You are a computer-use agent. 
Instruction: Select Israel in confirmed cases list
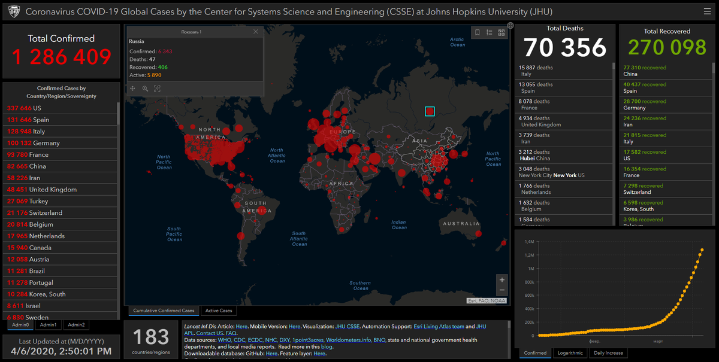(60, 306)
